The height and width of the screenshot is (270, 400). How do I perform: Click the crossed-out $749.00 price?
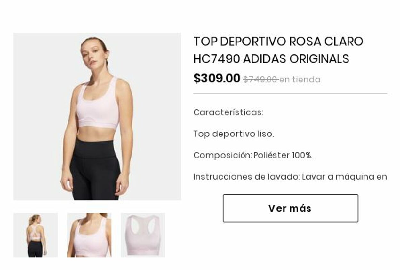(x=260, y=80)
